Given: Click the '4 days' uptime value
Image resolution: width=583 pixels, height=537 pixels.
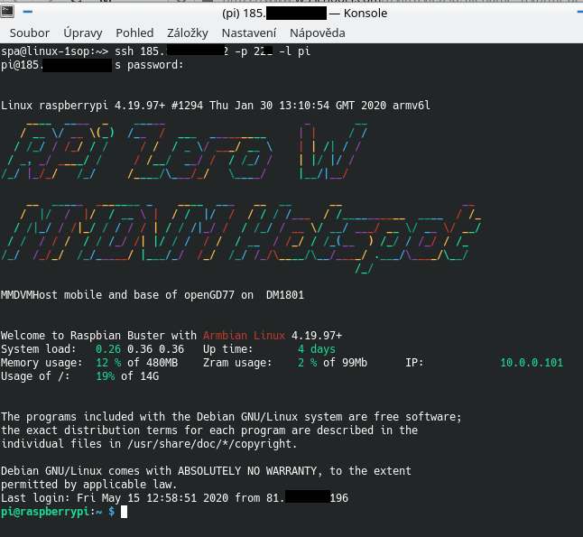Looking at the screenshot, I should tap(317, 349).
